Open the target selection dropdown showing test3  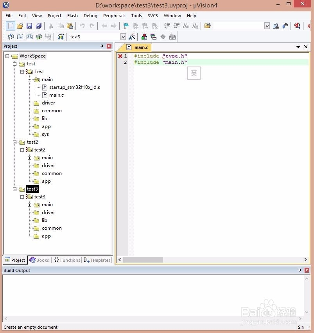(x=123, y=37)
